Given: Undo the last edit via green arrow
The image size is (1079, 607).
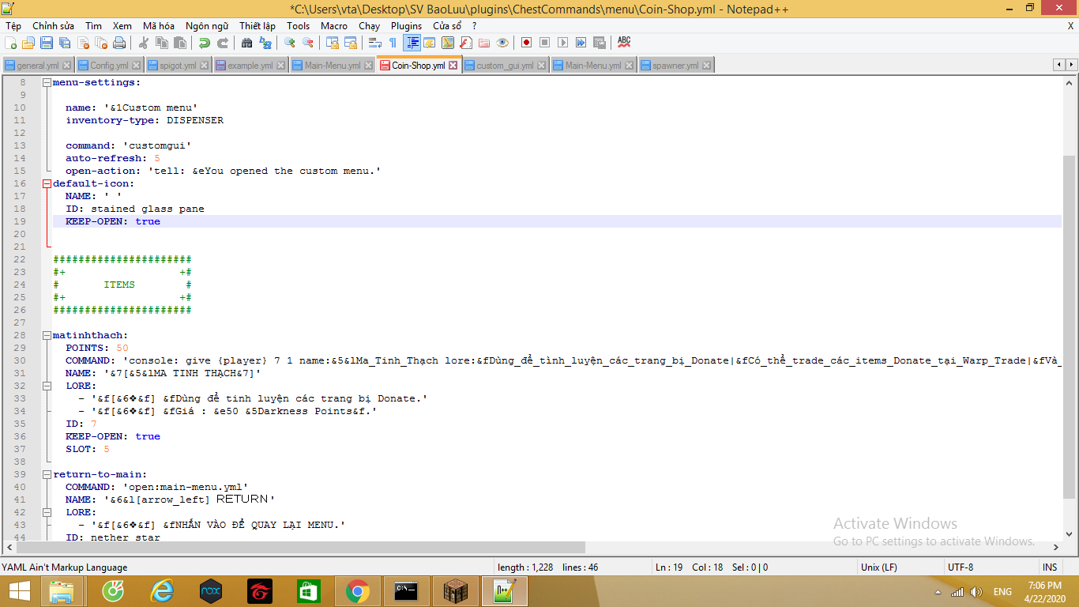Looking at the screenshot, I should (x=205, y=43).
